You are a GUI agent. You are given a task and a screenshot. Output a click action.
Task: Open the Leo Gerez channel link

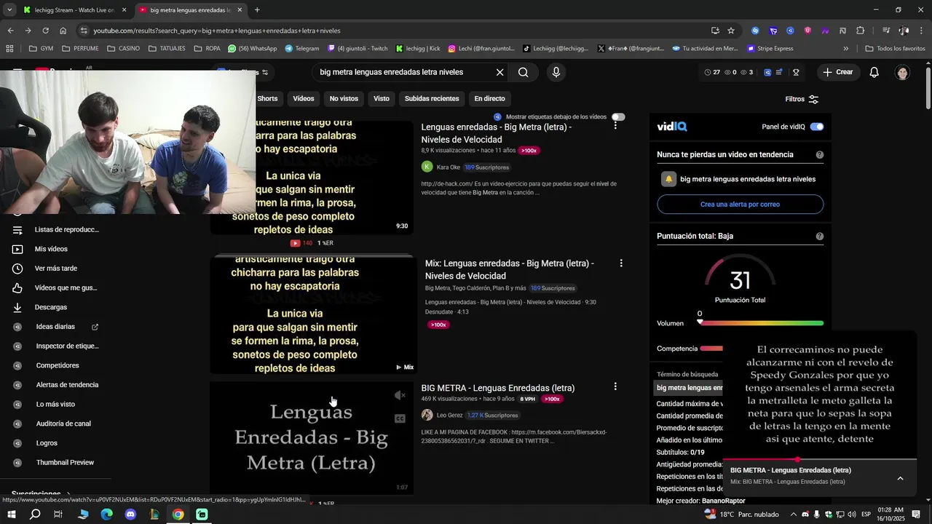(x=449, y=416)
